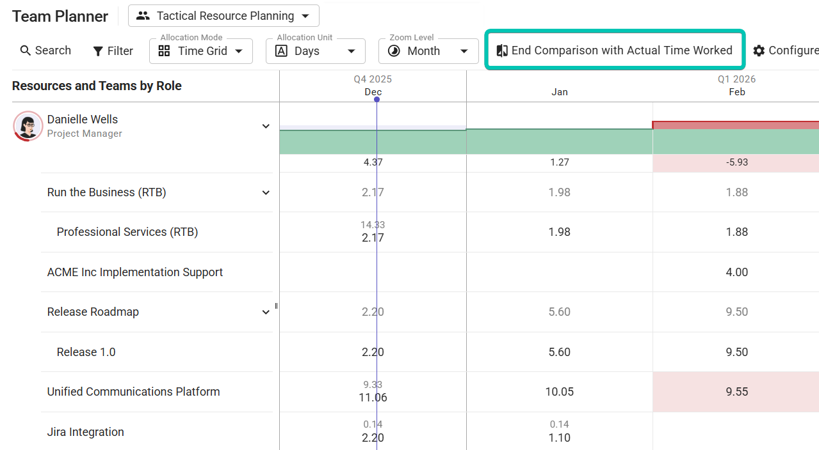
Task: Click the Configure gear icon
Action: pos(759,50)
